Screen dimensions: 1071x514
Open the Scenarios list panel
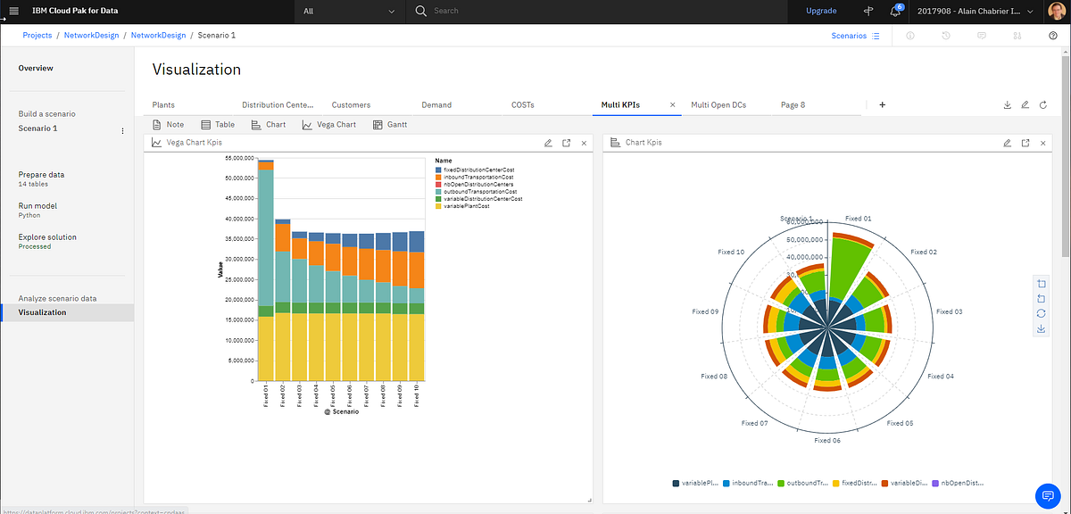click(855, 36)
